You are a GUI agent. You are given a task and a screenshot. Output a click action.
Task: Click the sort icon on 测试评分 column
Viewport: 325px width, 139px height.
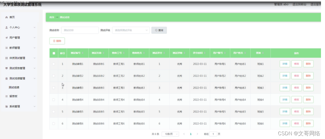(x=164, y=53)
